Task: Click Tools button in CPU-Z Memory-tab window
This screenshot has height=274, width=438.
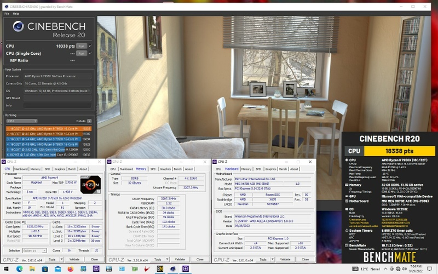Action: click(158, 259)
